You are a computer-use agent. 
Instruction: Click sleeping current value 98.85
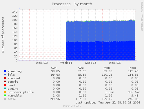pyautogui.click(x=55, y=71)
